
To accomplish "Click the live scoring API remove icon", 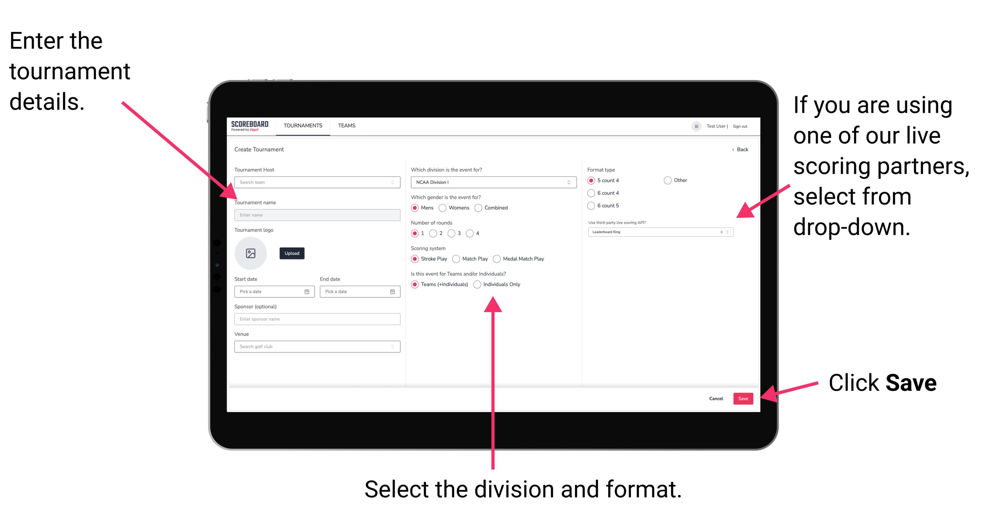I will (721, 232).
